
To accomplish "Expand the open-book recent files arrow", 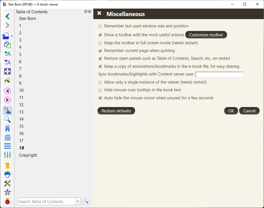I will pyautogui.click(x=12, y=36).
